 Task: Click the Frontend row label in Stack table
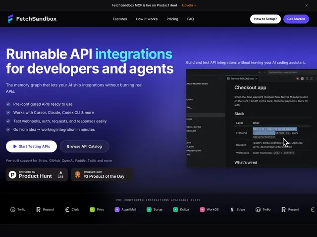click(241, 133)
